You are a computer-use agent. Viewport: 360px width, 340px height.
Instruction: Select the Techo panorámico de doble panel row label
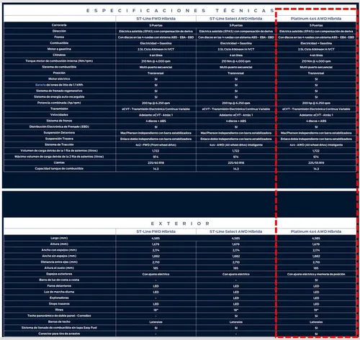59,316
